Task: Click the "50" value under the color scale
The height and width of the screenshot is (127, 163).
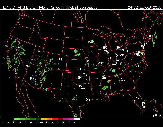Action: click(x=52, y=122)
